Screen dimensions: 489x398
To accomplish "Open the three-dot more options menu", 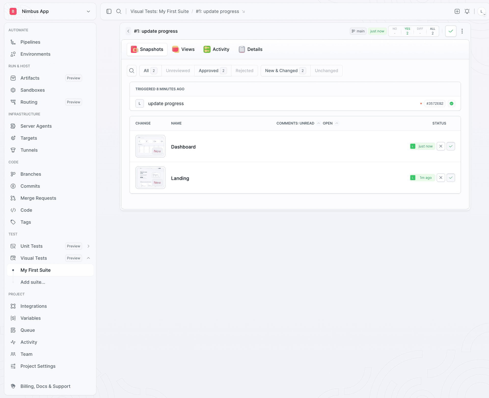I will [462, 31].
